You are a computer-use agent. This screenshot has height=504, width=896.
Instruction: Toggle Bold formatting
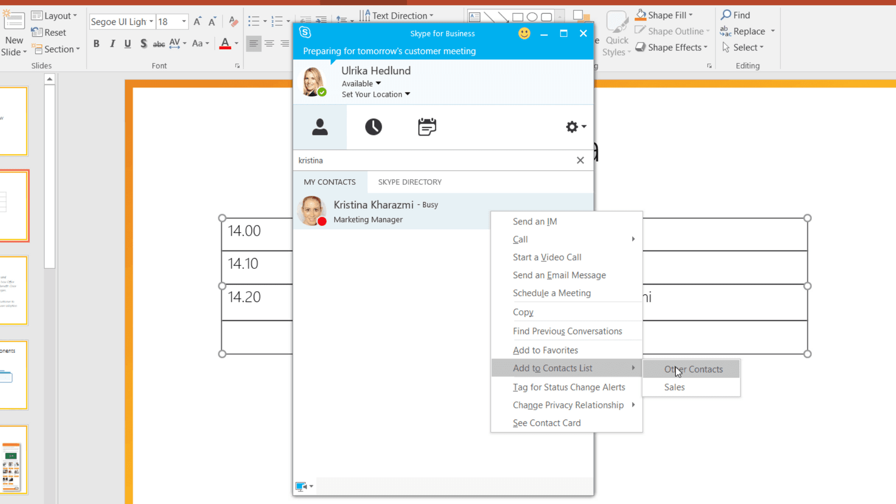(96, 44)
